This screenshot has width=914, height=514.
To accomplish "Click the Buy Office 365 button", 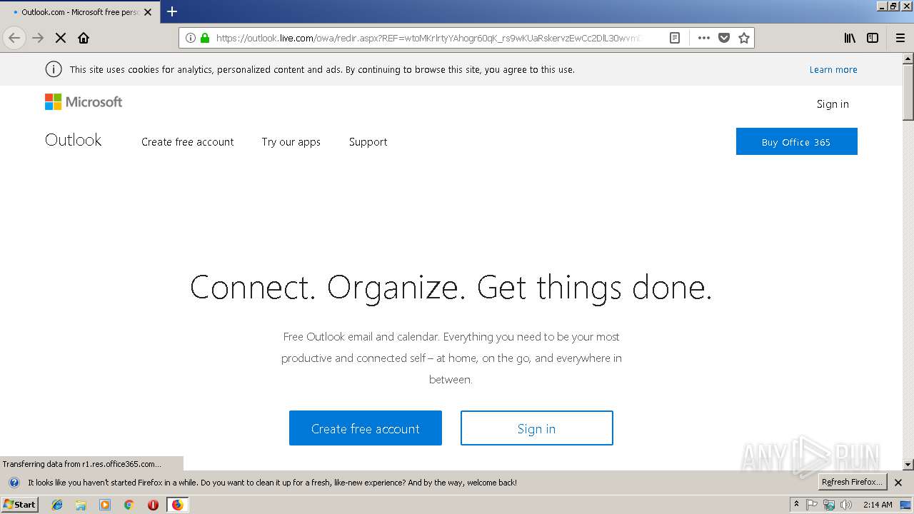I will click(x=797, y=141).
